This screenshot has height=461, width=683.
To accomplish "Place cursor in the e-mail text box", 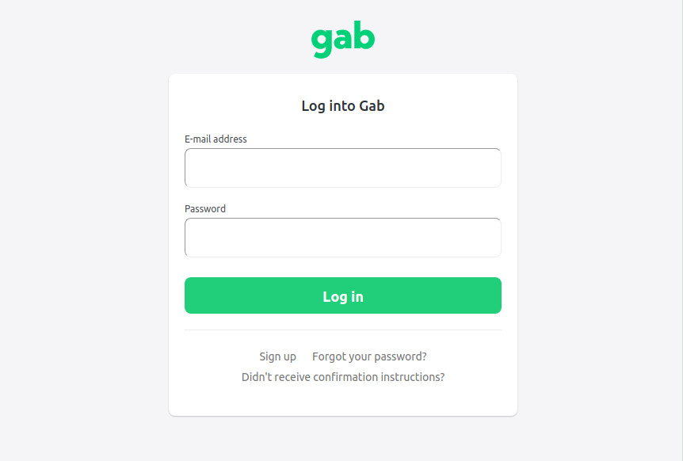I will click(342, 168).
